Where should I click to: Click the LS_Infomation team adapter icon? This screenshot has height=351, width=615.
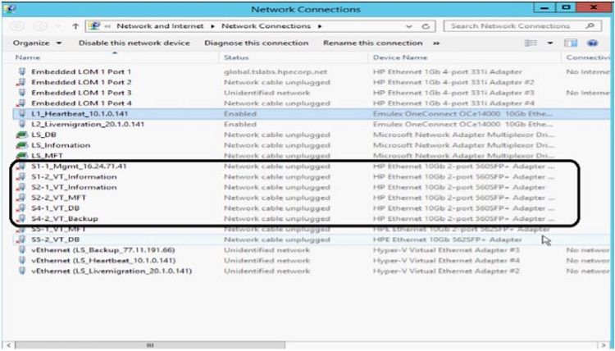pos(21,145)
